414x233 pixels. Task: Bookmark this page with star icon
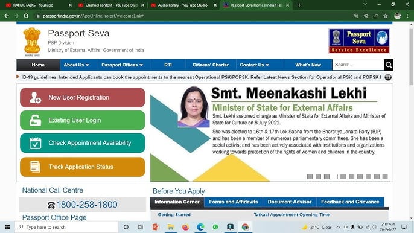click(x=386, y=16)
